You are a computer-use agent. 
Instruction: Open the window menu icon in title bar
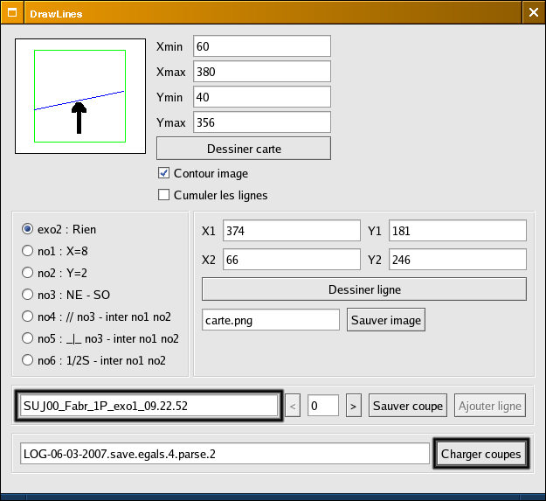pyautogui.click(x=13, y=13)
